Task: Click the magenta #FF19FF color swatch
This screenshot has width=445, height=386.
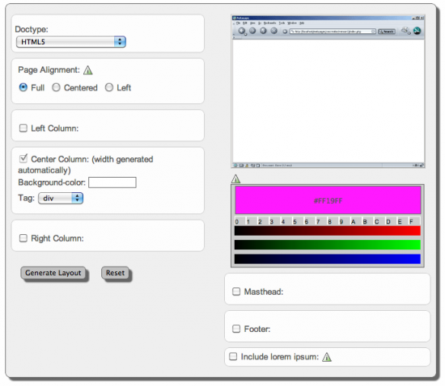Action: [328, 200]
